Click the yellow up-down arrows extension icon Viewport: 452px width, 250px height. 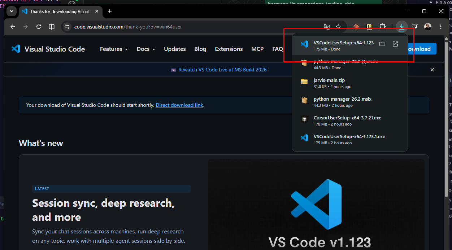369,26
